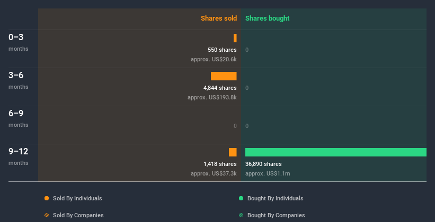The width and height of the screenshot is (435, 222).
Task: Click the 550 shares label
Action: pyautogui.click(x=222, y=50)
